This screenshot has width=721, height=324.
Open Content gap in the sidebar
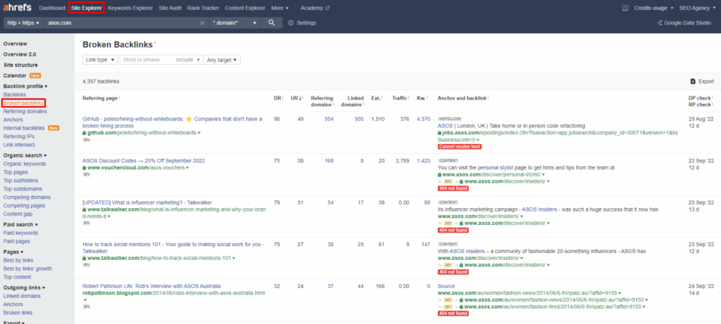[x=18, y=214]
